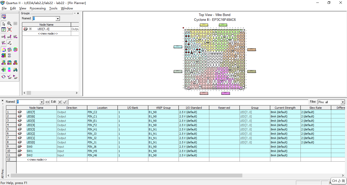Click the Groups panel horizontal scrollbar thumb
This screenshot has width=347, height=185.
[x=29, y=93]
